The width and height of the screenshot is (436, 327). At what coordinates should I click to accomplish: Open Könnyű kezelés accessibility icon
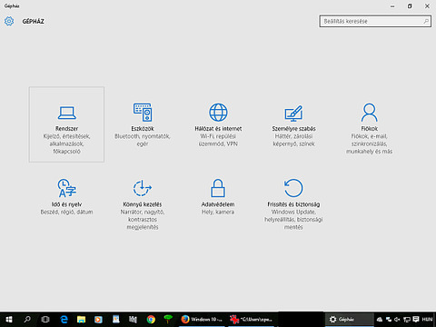[x=143, y=188]
